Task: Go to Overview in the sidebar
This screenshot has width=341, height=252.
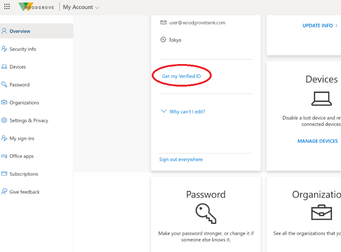Action: 36,31
